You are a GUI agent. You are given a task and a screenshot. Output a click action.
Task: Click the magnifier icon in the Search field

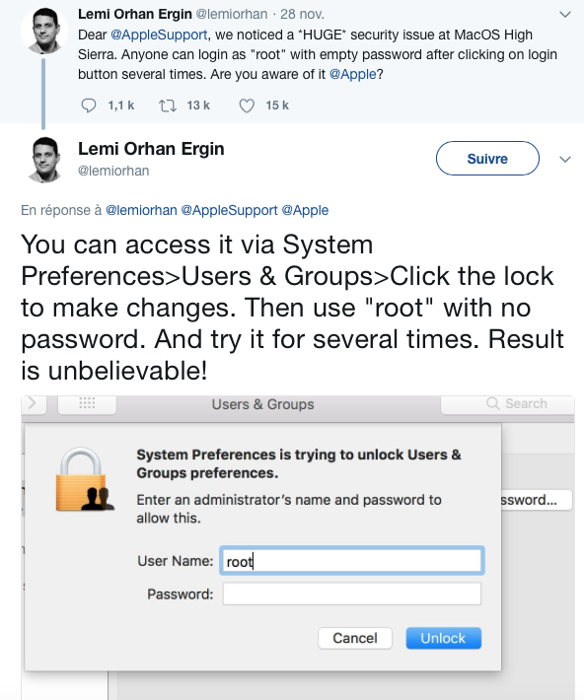coord(493,403)
